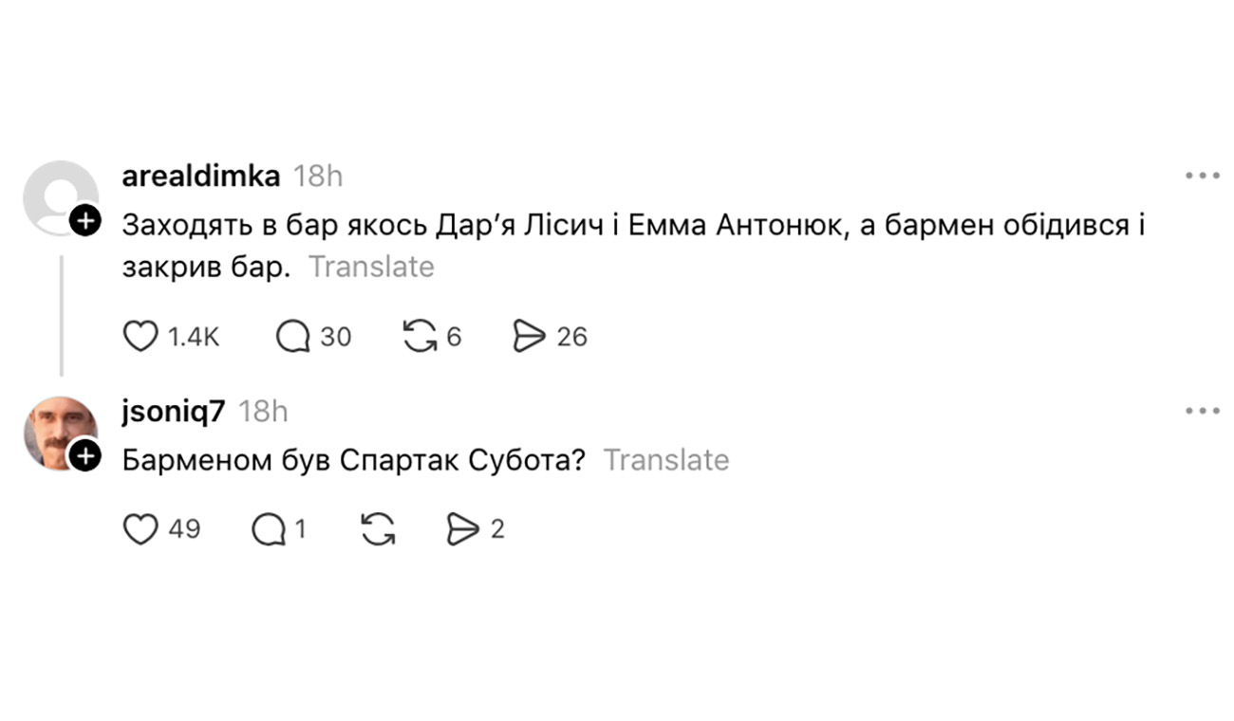Open replies on arealdimka's post
Viewport: 1234px width, 721px height.
tap(293, 337)
